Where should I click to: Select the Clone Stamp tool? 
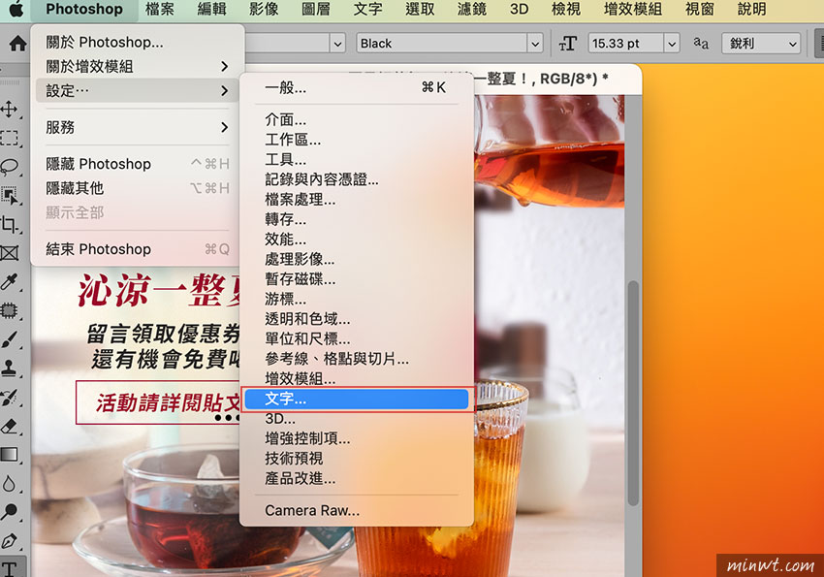click(x=9, y=369)
